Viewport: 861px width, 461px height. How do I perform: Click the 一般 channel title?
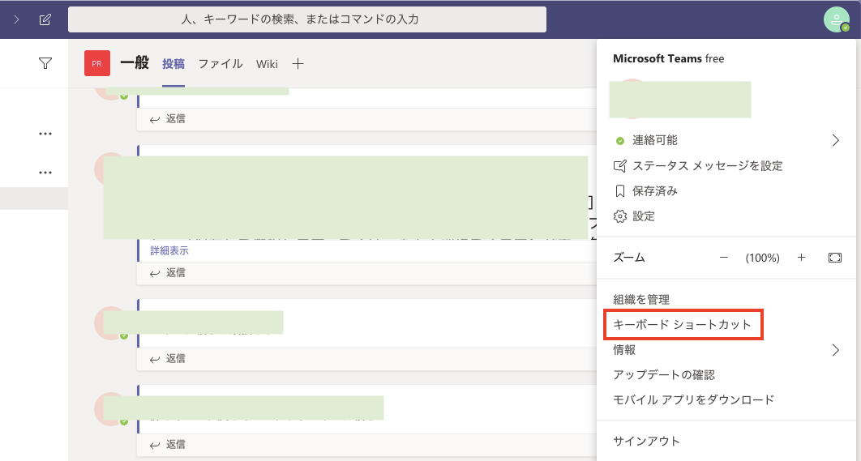tap(135, 63)
